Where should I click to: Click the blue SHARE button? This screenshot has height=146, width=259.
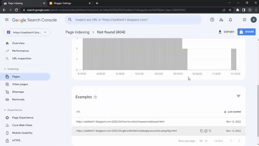[246, 32]
